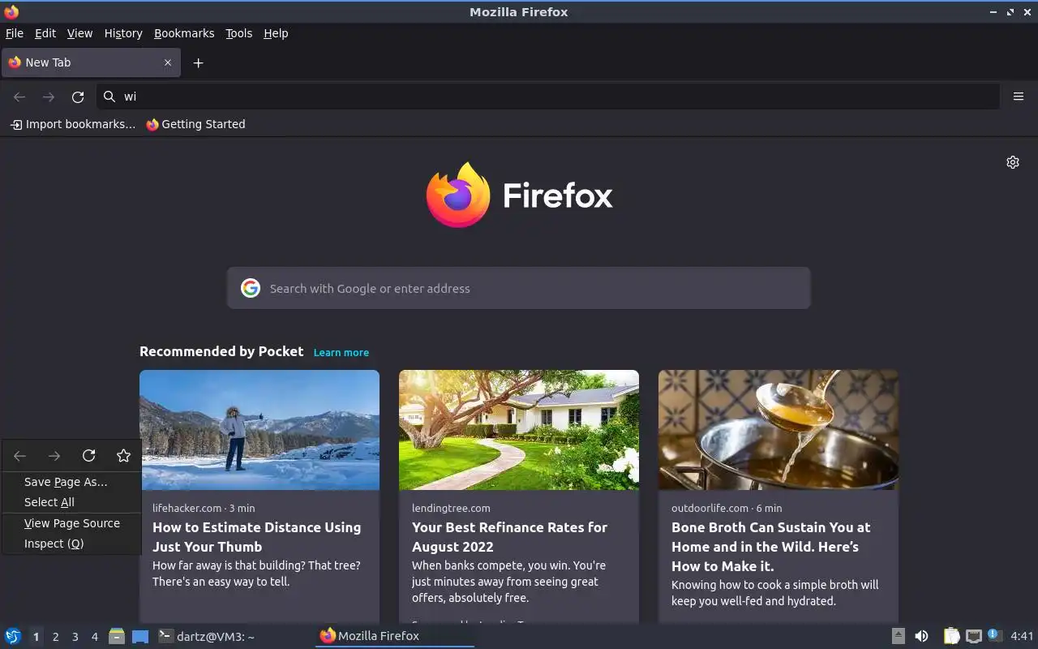Viewport: 1038px width, 649px height.
Task: Click the Import bookmarks toolbar item
Action: click(x=73, y=124)
